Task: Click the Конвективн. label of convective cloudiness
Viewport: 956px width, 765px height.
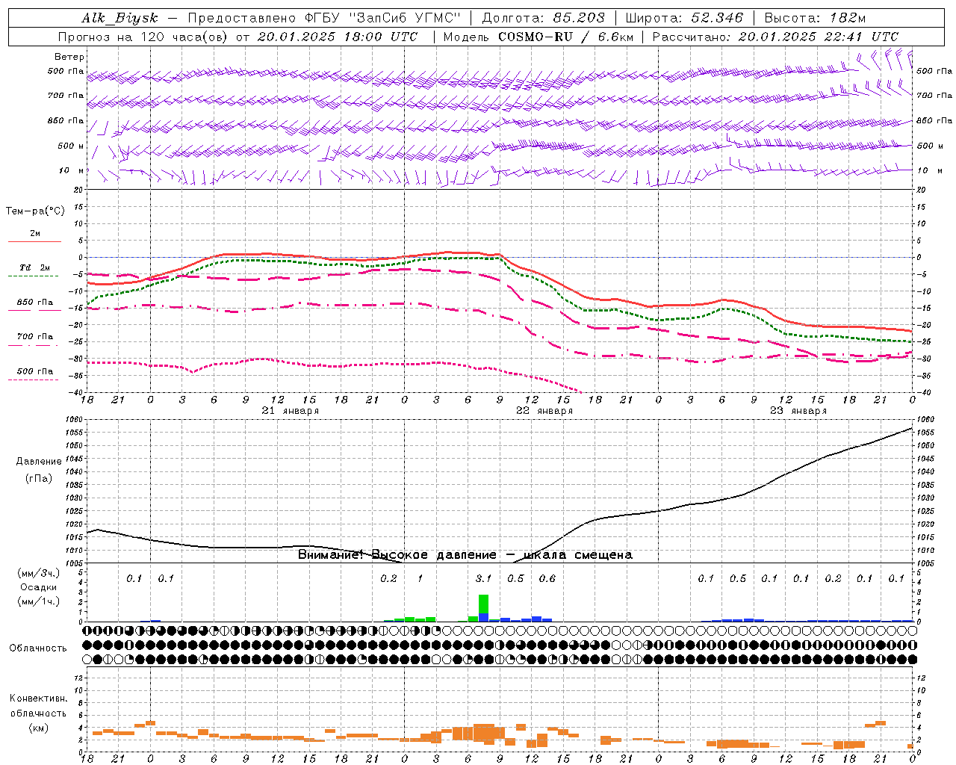Action: (x=38, y=699)
